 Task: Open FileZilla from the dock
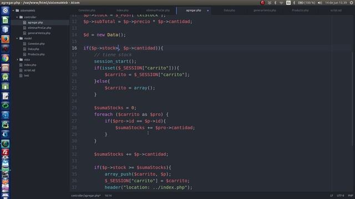5,153
